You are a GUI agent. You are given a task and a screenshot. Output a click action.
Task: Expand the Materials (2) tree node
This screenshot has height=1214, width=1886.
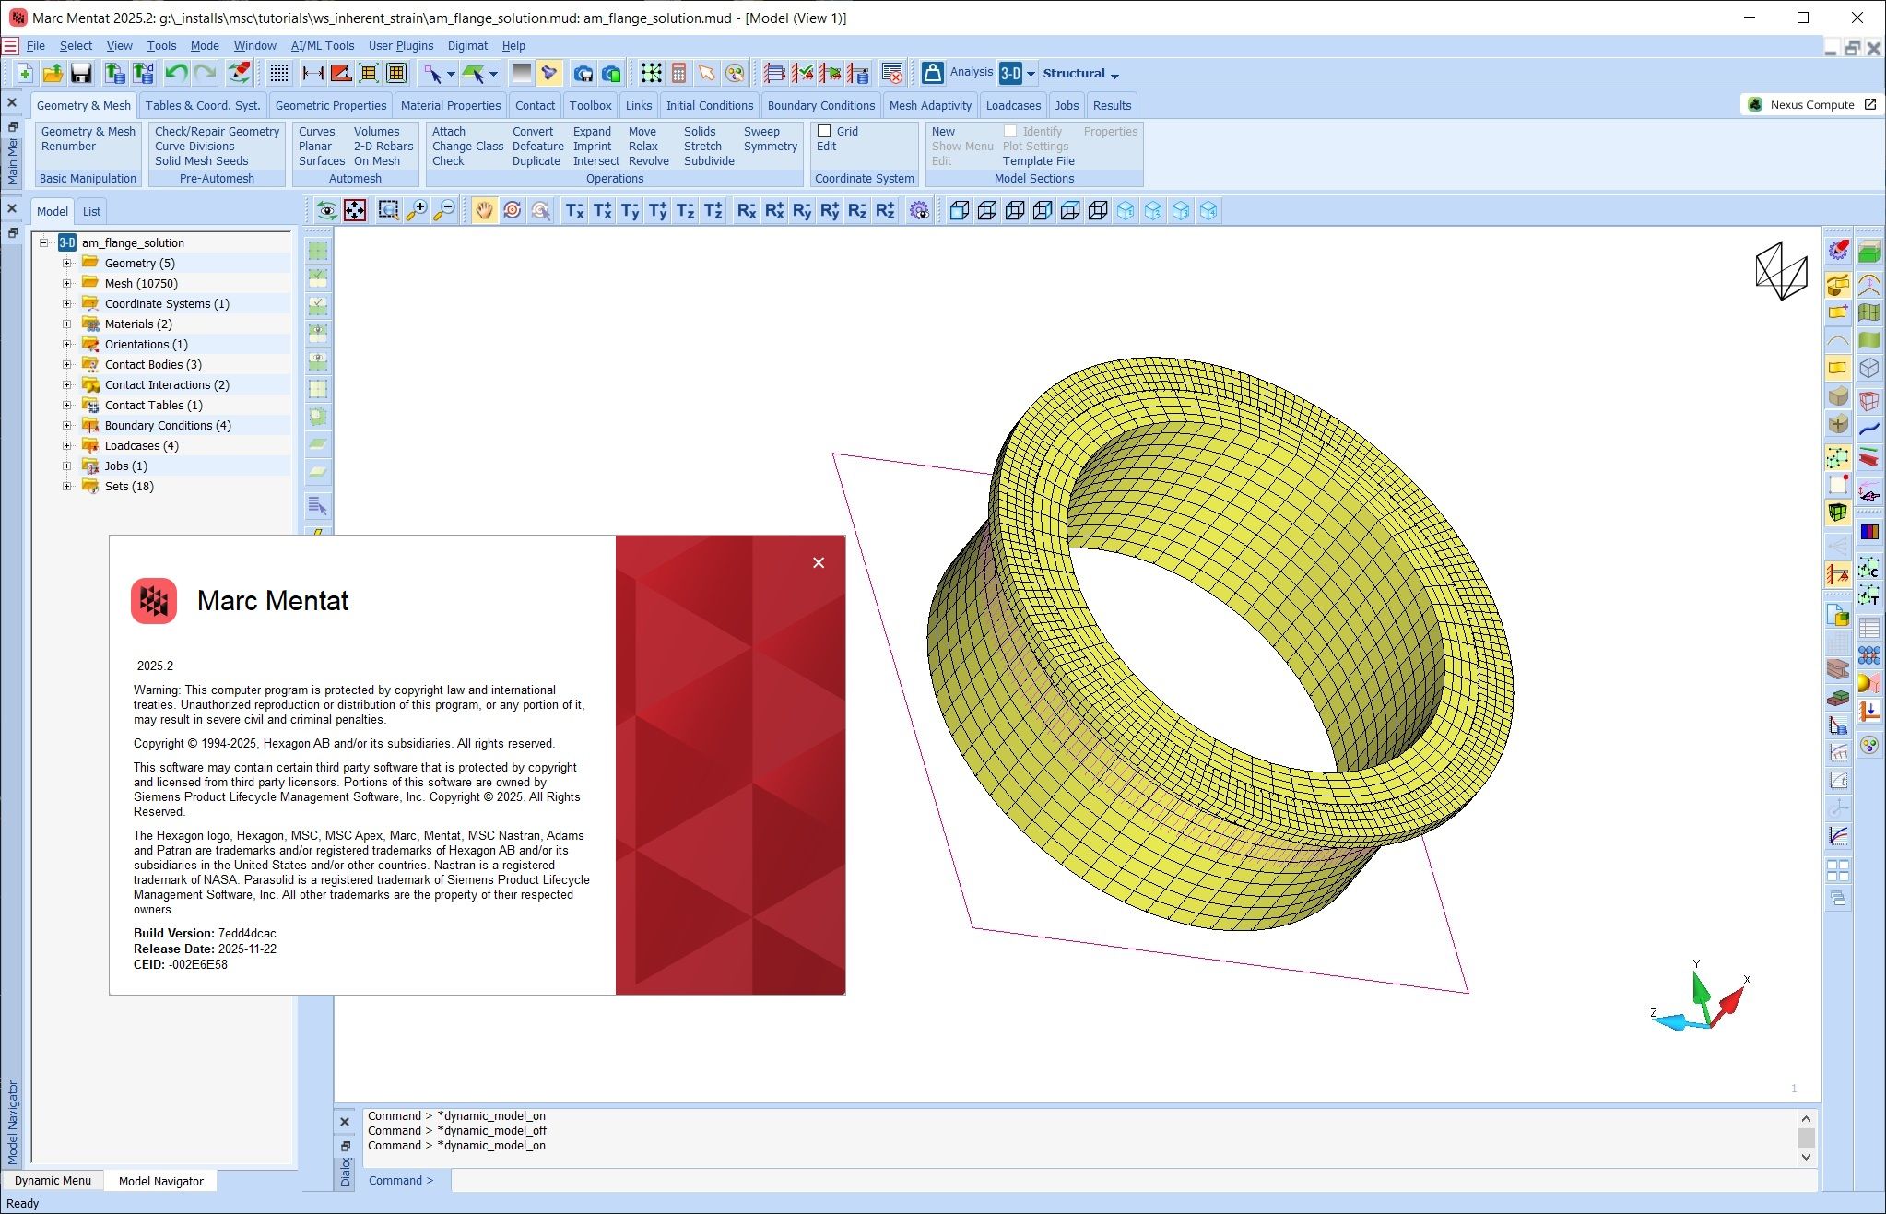[x=66, y=324]
